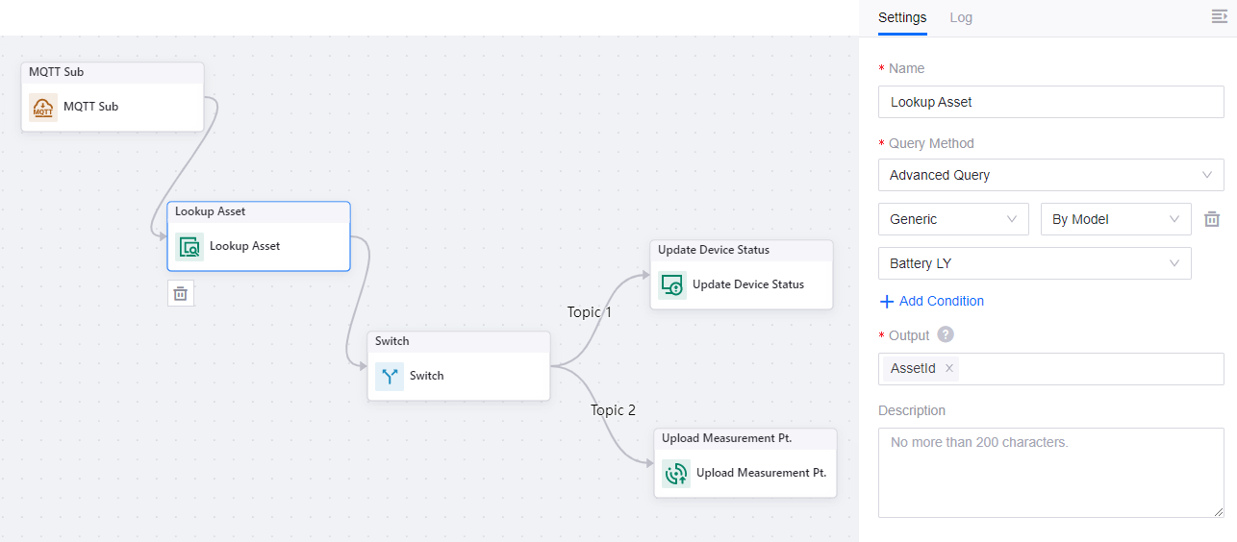The image size is (1237, 542).
Task: Click the MQTT Sub node icon
Action: pos(43,108)
